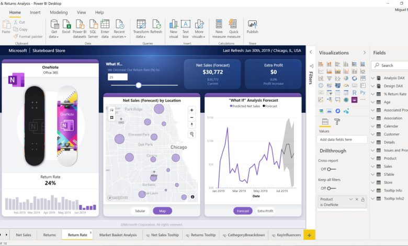Open the Home ribbon tab
The image size is (408, 246).
pyautogui.click(x=15, y=12)
